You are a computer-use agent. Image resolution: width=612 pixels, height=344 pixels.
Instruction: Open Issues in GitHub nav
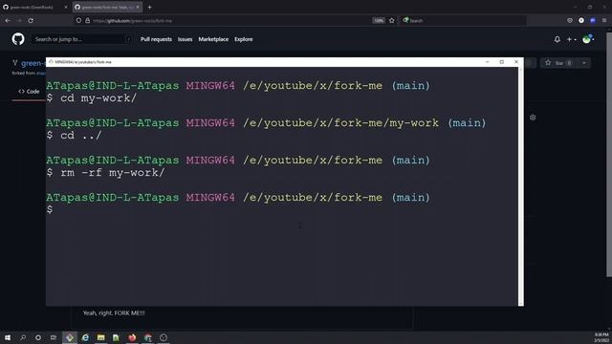pos(185,39)
